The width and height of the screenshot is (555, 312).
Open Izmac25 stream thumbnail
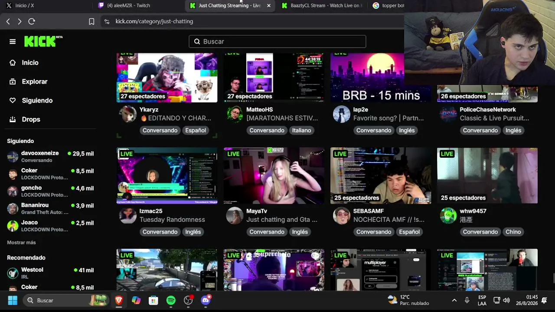pyautogui.click(x=167, y=175)
